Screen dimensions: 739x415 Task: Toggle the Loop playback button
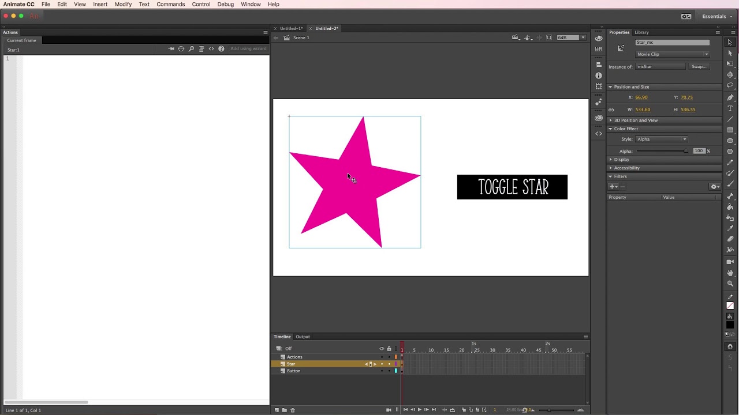(x=451, y=410)
